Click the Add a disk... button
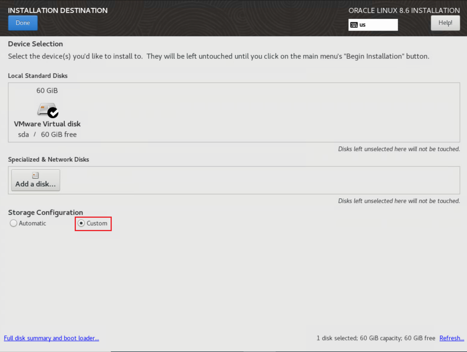The height and width of the screenshot is (352, 467). pyautogui.click(x=36, y=180)
